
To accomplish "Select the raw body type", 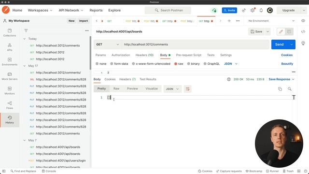I will [179, 64].
